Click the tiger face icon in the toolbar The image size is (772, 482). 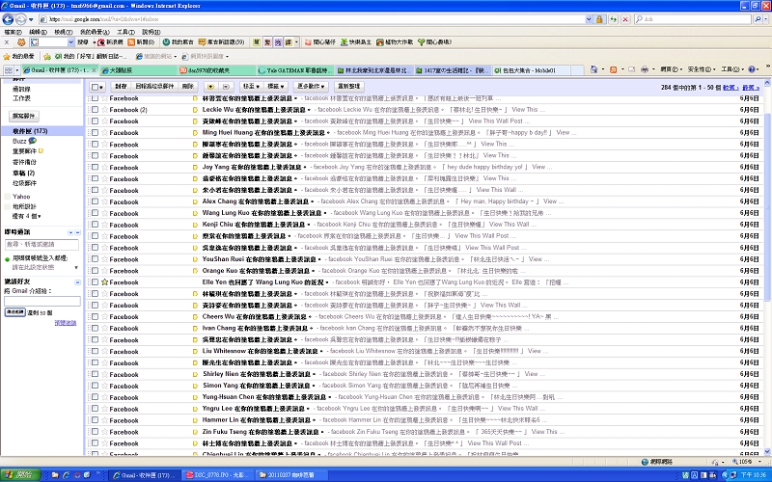click(x=21, y=42)
